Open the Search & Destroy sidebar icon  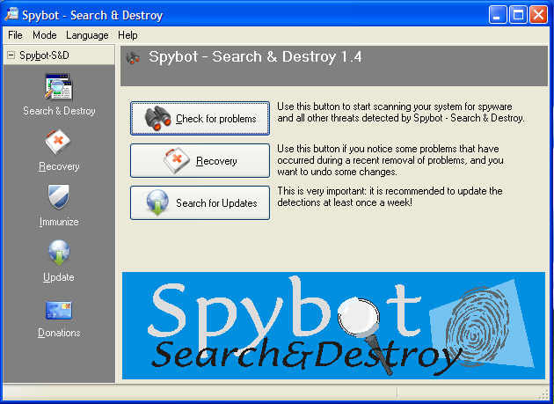click(59, 87)
